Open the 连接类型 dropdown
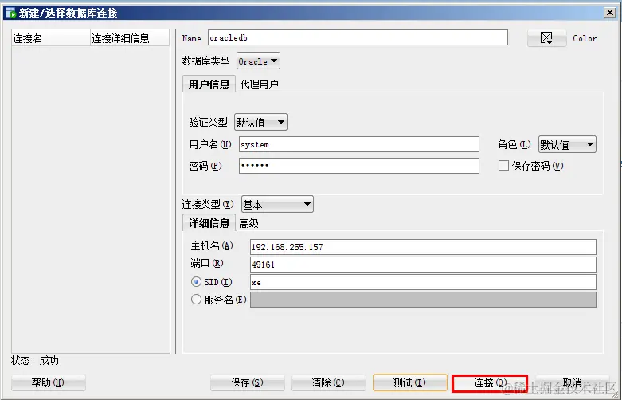The height and width of the screenshot is (400, 622). [x=277, y=204]
